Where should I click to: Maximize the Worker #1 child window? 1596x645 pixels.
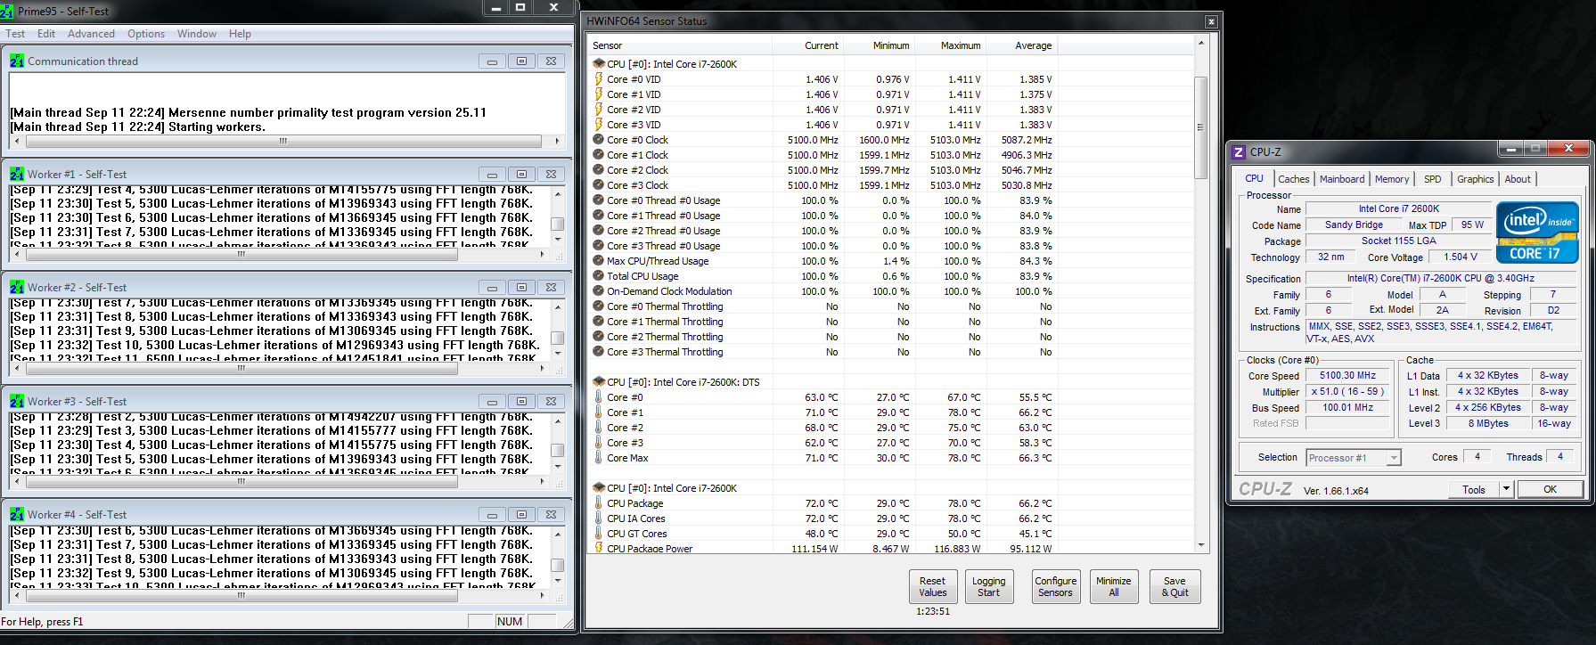click(521, 174)
